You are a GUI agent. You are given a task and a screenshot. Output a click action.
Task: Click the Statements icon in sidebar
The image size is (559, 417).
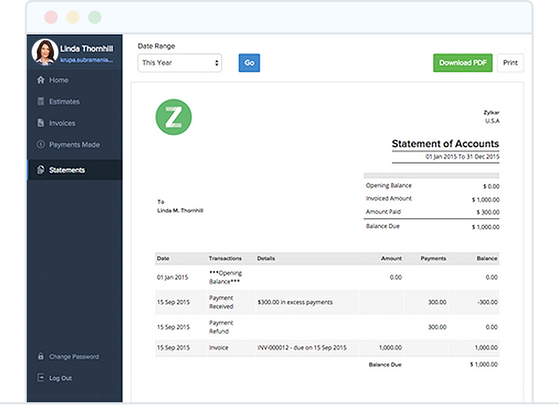pos(41,170)
